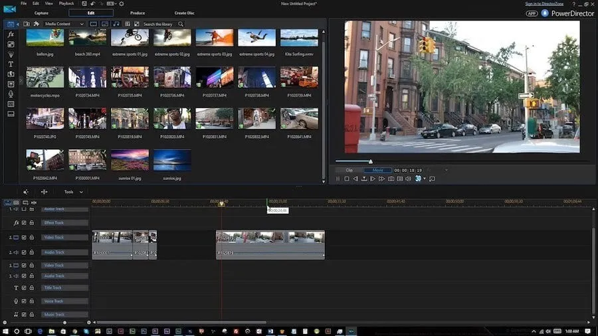Click the snapshot camera icon under the preview

coord(391,179)
